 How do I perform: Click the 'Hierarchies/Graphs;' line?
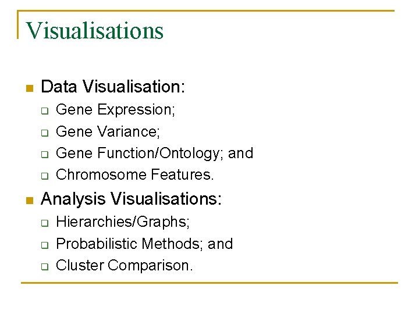pos(123,222)
